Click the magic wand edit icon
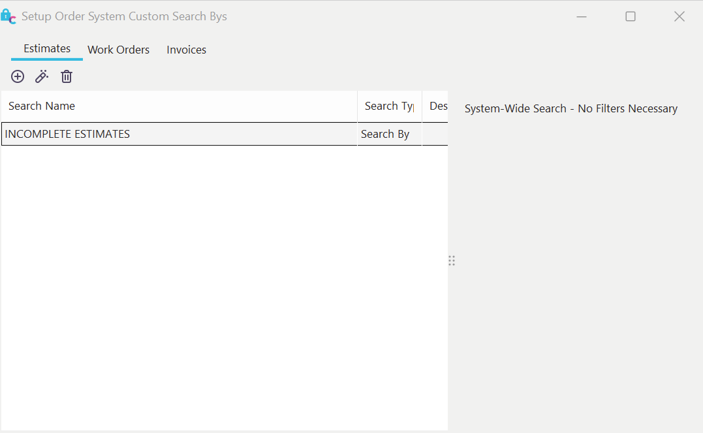Screen dimensions: 703x433 coord(42,76)
